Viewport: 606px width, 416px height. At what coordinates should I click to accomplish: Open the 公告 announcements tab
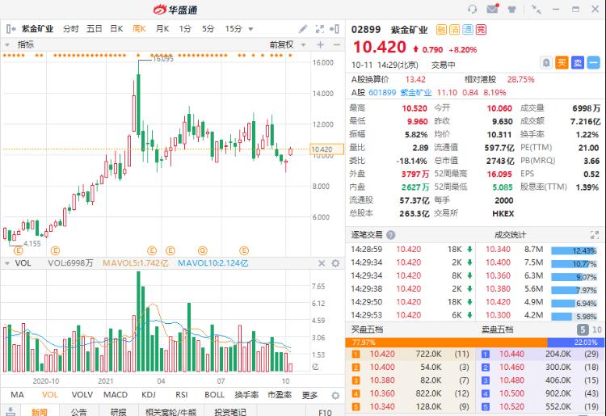coord(79,412)
